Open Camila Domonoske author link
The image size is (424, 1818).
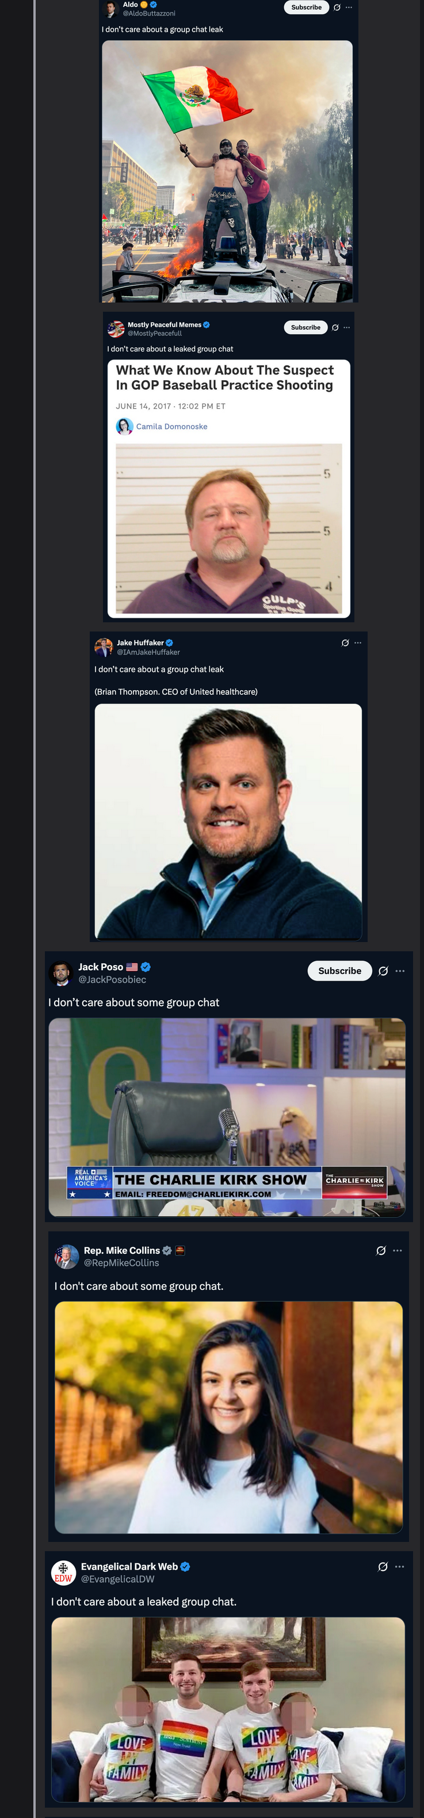click(171, 426)
